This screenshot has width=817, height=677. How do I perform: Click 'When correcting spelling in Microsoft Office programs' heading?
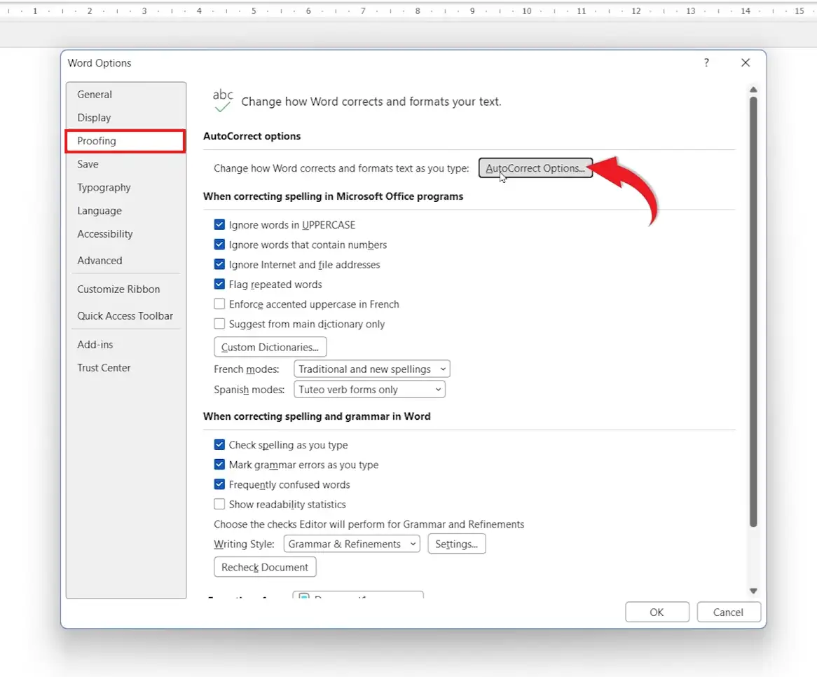point(333,196)
